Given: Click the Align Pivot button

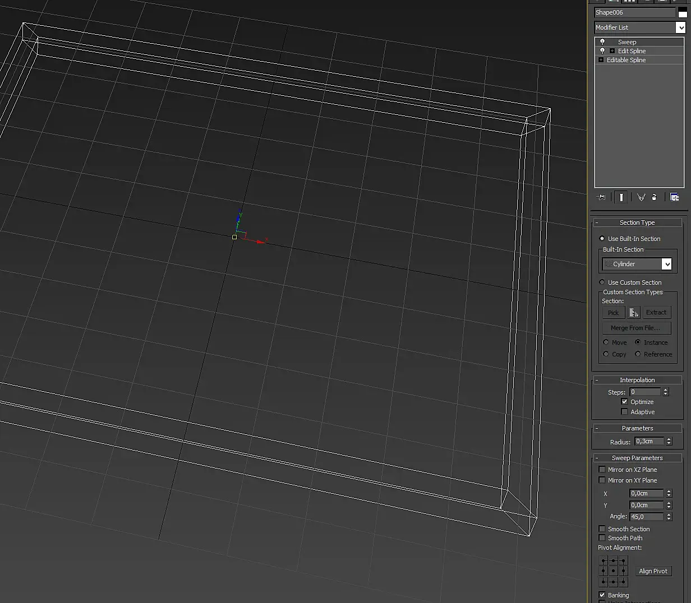Looking at the screenshot, I should click(653, 571).
